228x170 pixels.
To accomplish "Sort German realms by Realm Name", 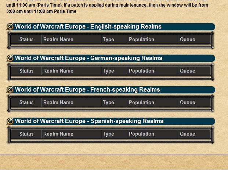I will 58,71.
